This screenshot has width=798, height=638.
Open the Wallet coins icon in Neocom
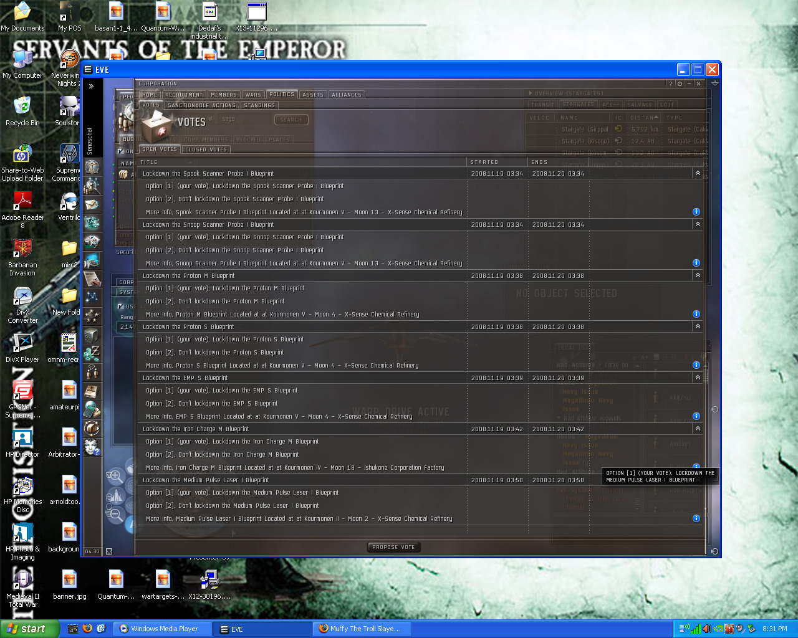(x=92, y=354)
